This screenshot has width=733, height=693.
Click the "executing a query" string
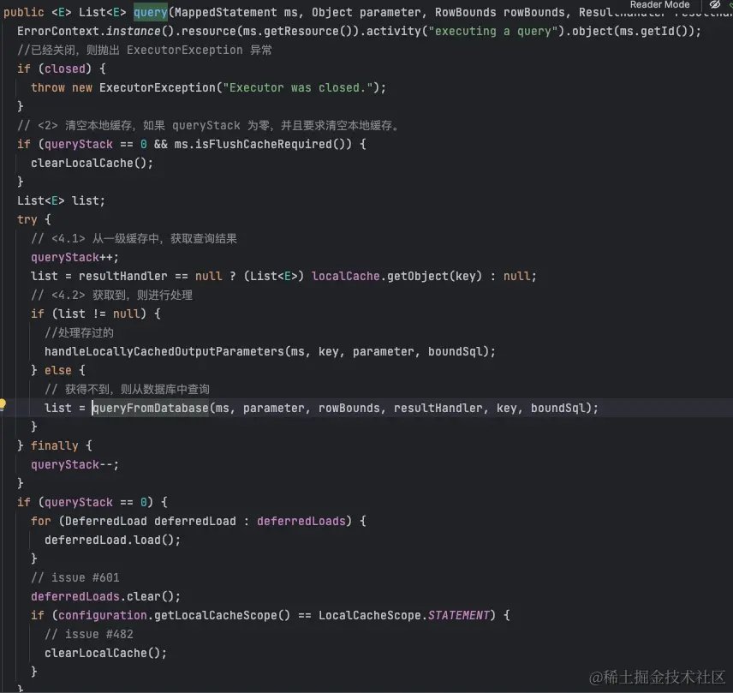point(493,32)
